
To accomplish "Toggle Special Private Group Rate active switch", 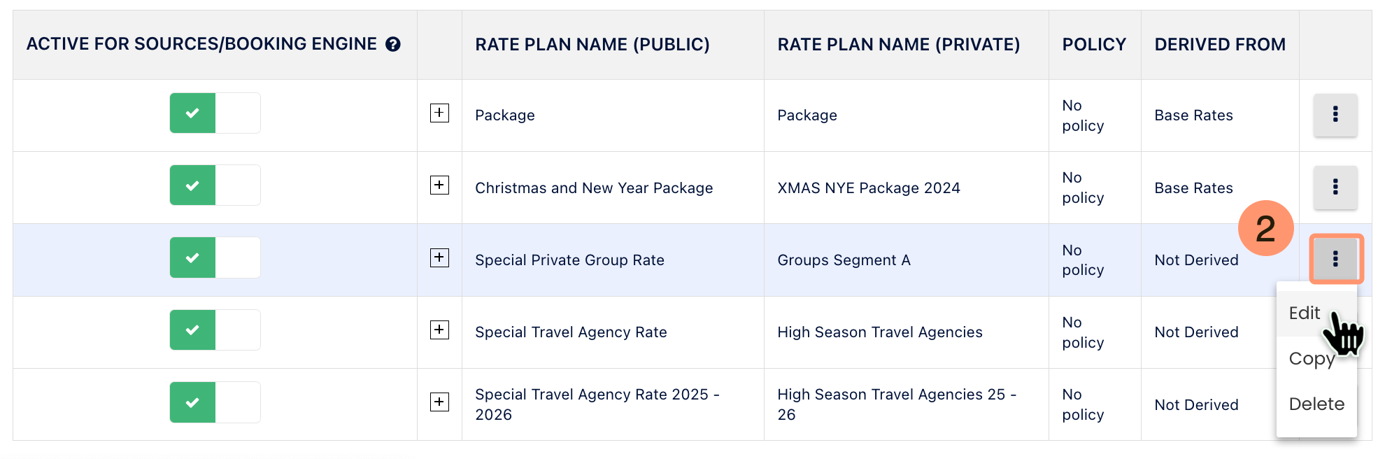I will tap(215, 257).
